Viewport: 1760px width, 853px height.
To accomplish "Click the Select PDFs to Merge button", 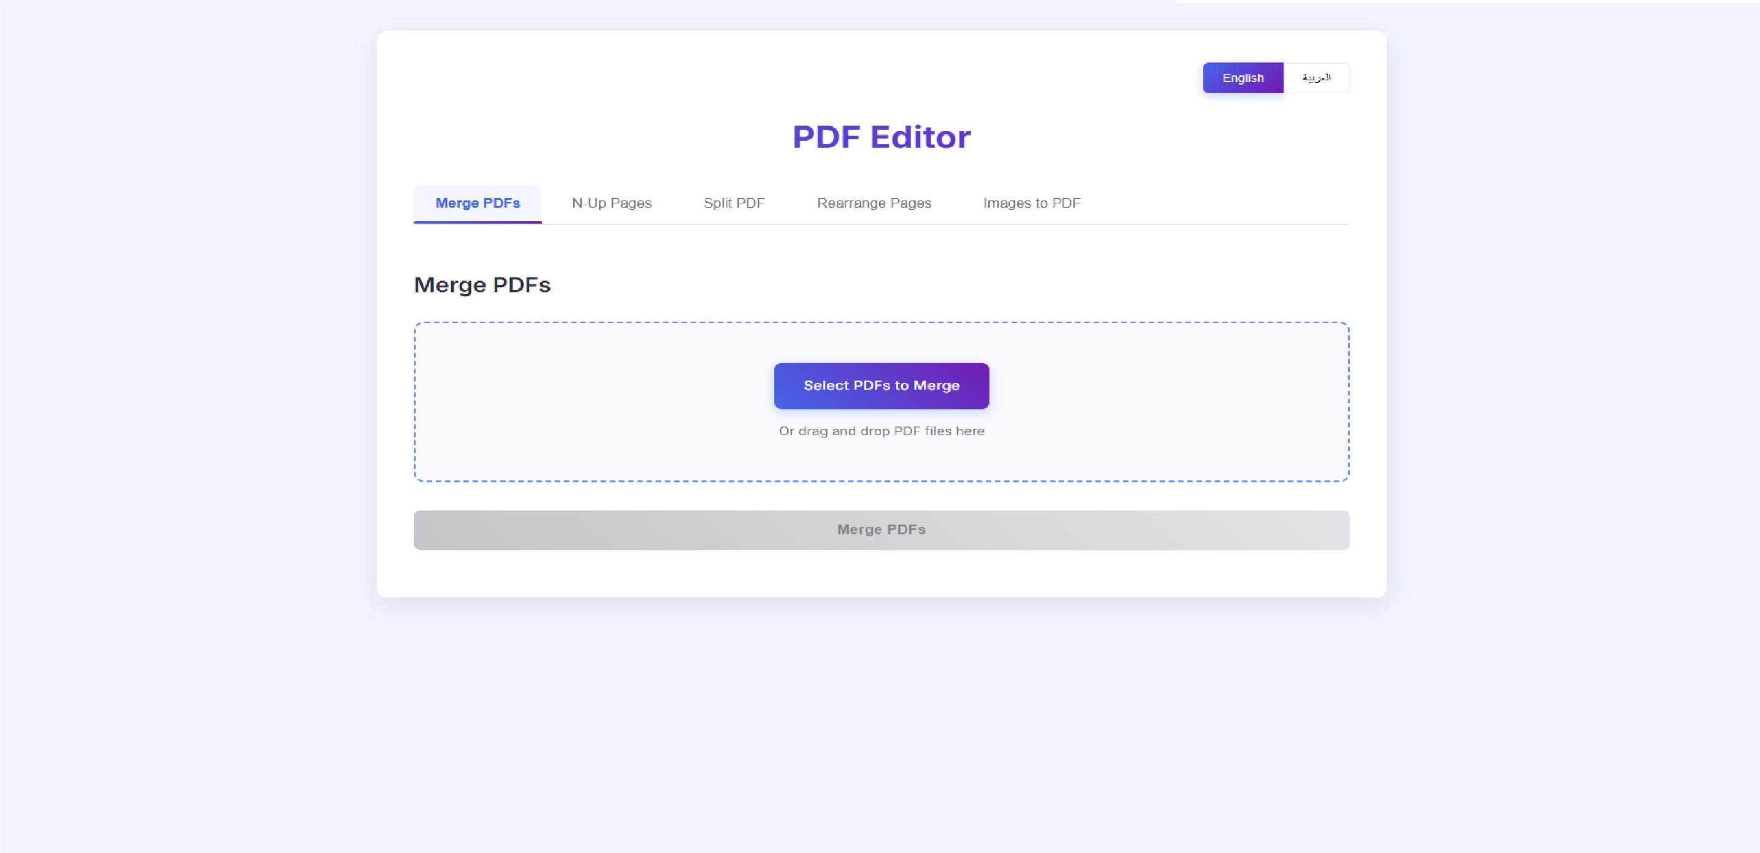I will coord(882,386).
